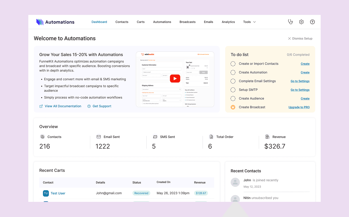
Task: Click the Get Support link
Action: click(x=102, y=106)
